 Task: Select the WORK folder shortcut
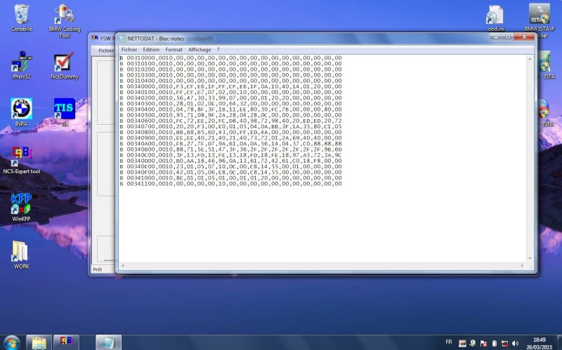[21, 255]
